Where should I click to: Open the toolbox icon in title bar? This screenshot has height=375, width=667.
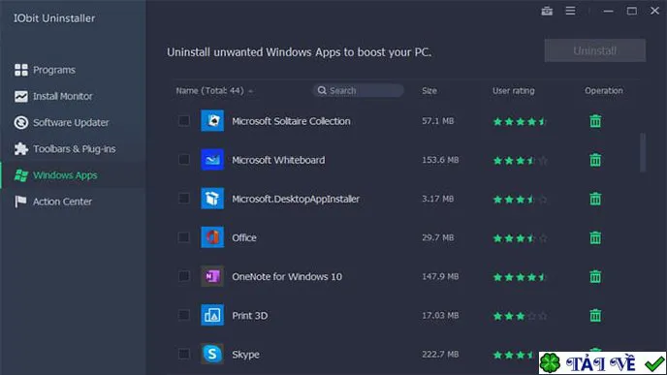(547, 11)
